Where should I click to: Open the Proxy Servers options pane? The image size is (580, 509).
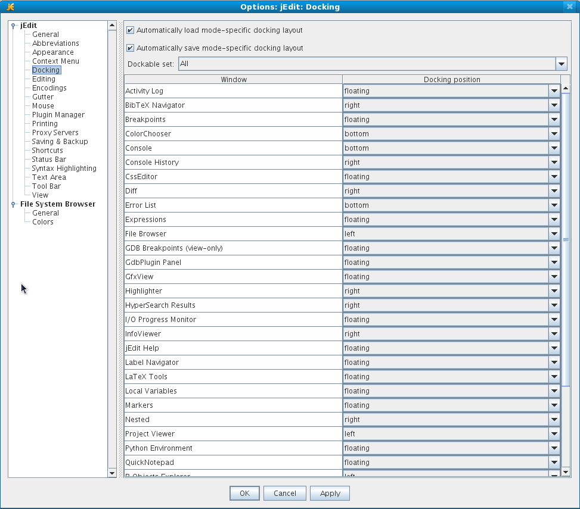click(55, 133)
